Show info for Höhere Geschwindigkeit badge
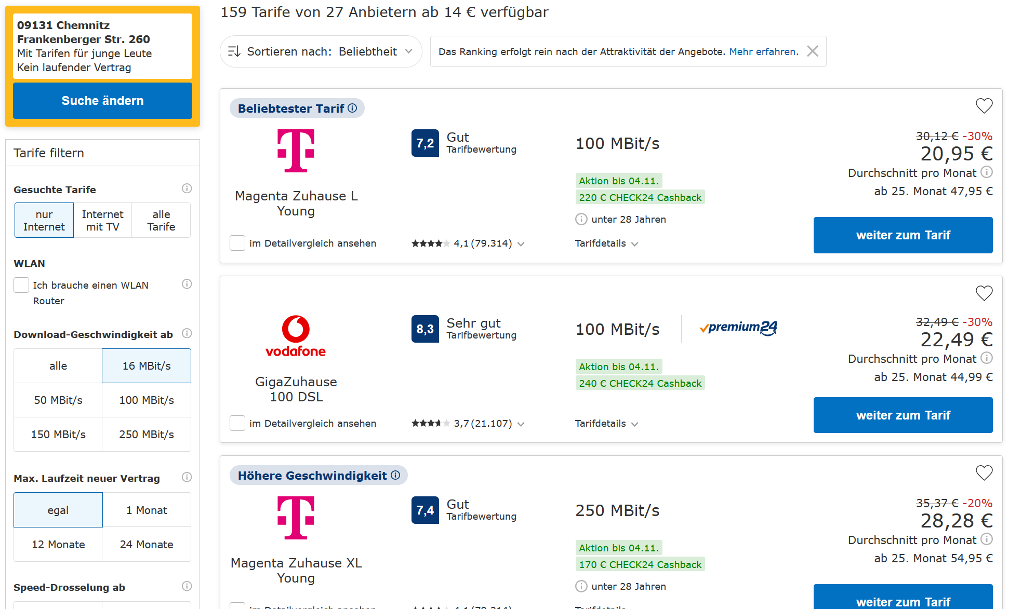The height and width of the screenshot is (609, 1009). tap(395, 475)
